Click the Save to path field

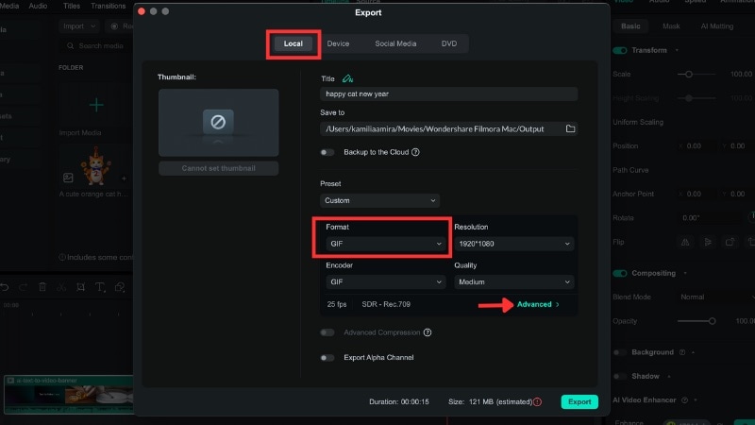pos(441,128)
